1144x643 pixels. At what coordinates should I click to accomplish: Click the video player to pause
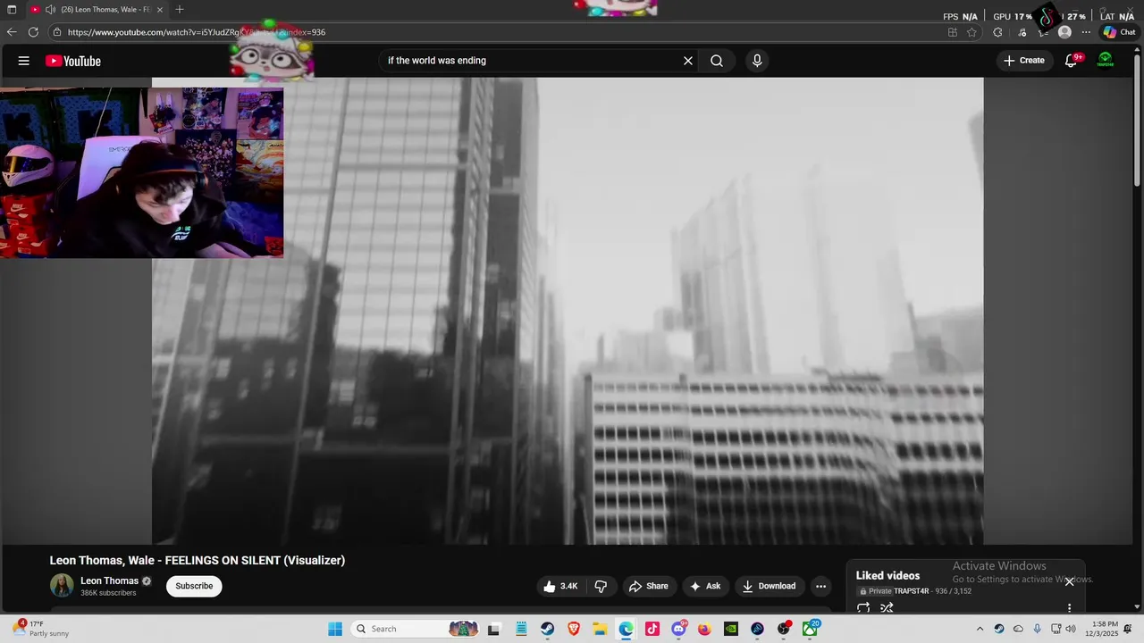pos(568,311)
